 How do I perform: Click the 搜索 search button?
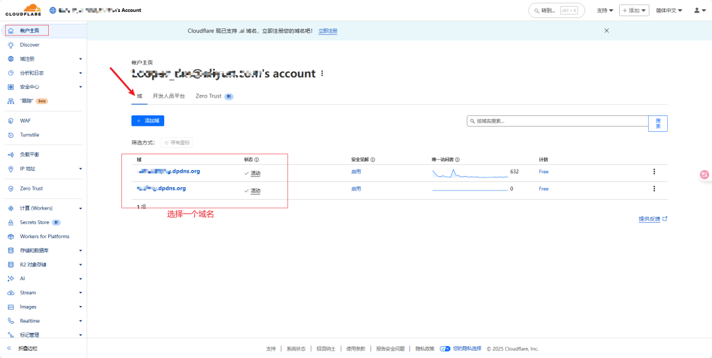coord(658,123)
